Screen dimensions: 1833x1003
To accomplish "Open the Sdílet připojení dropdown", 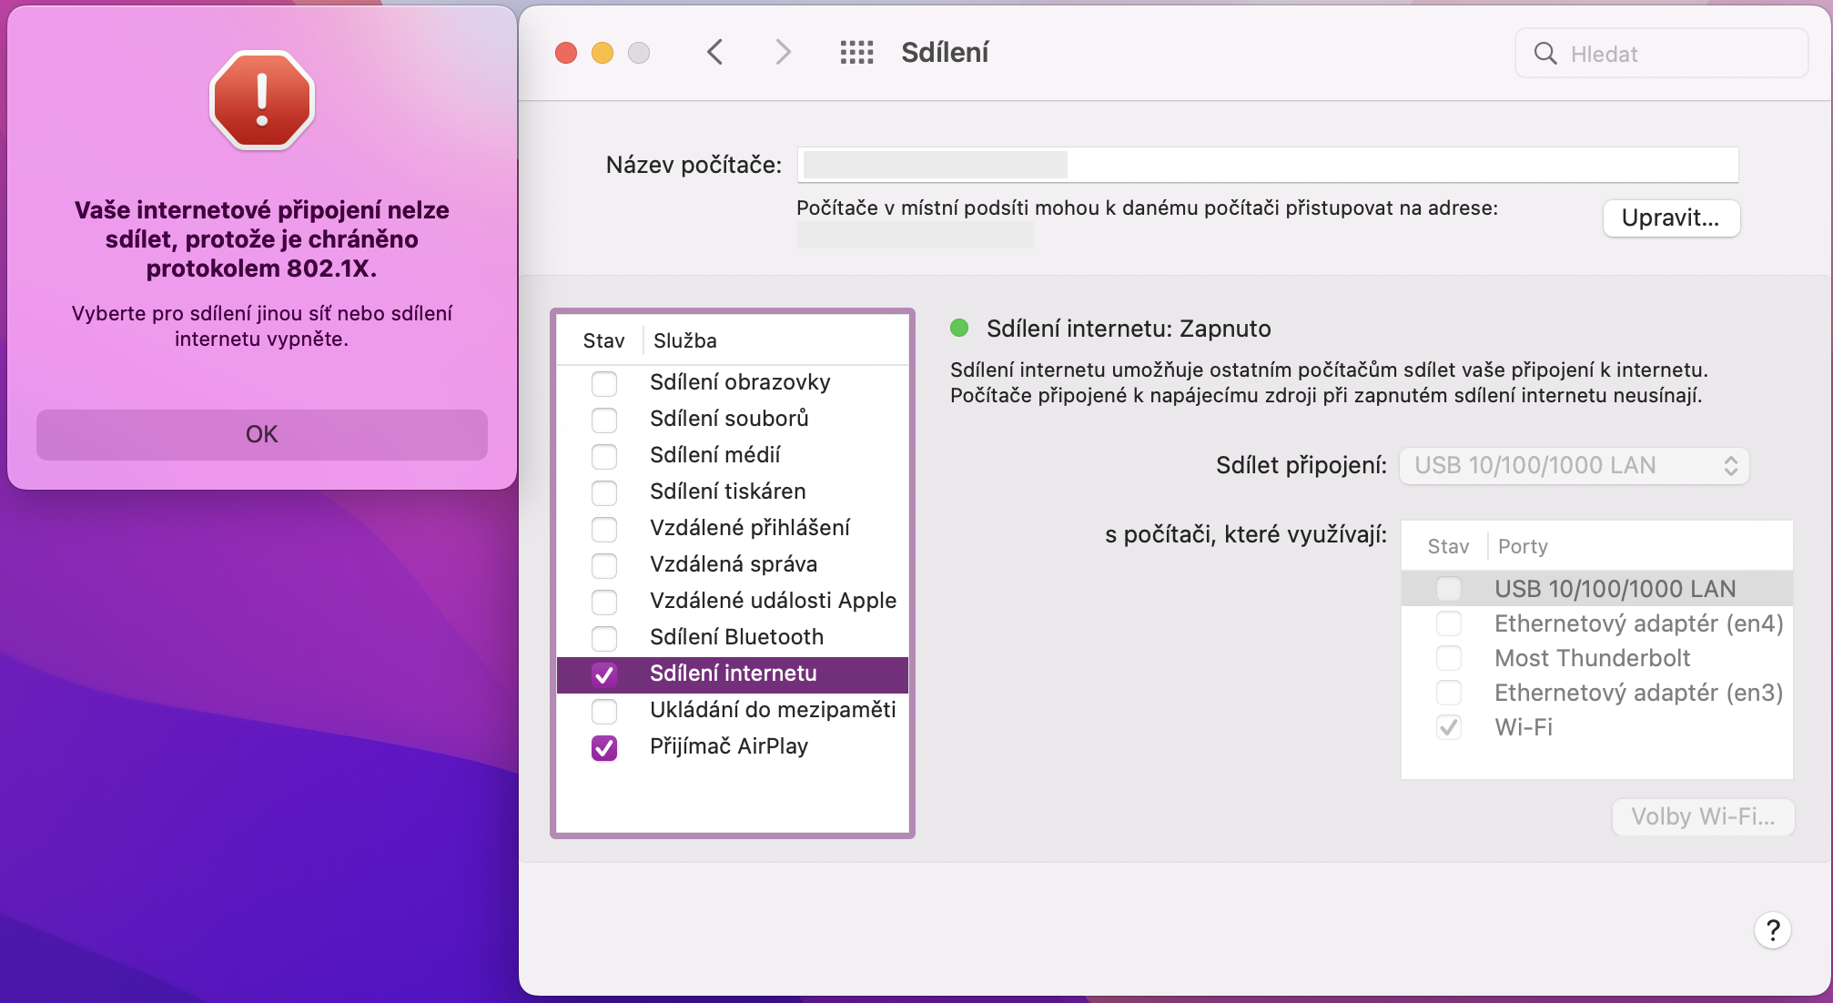I will [x=1574, y=466].
